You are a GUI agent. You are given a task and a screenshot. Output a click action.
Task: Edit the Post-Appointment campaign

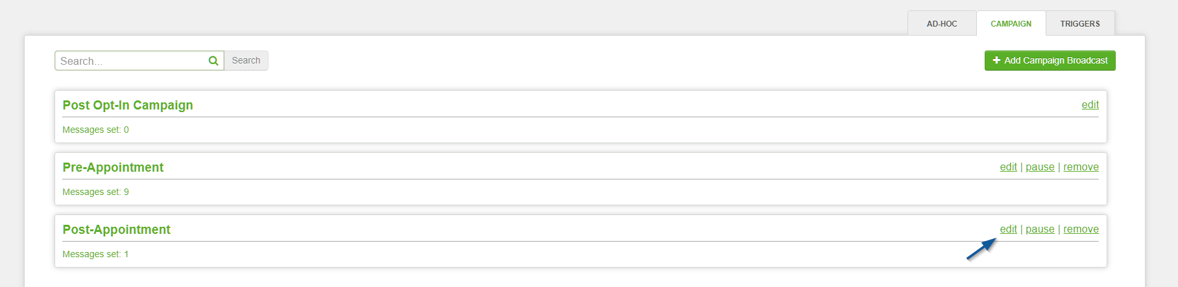pyautogui.click(x=1008, y=229)
